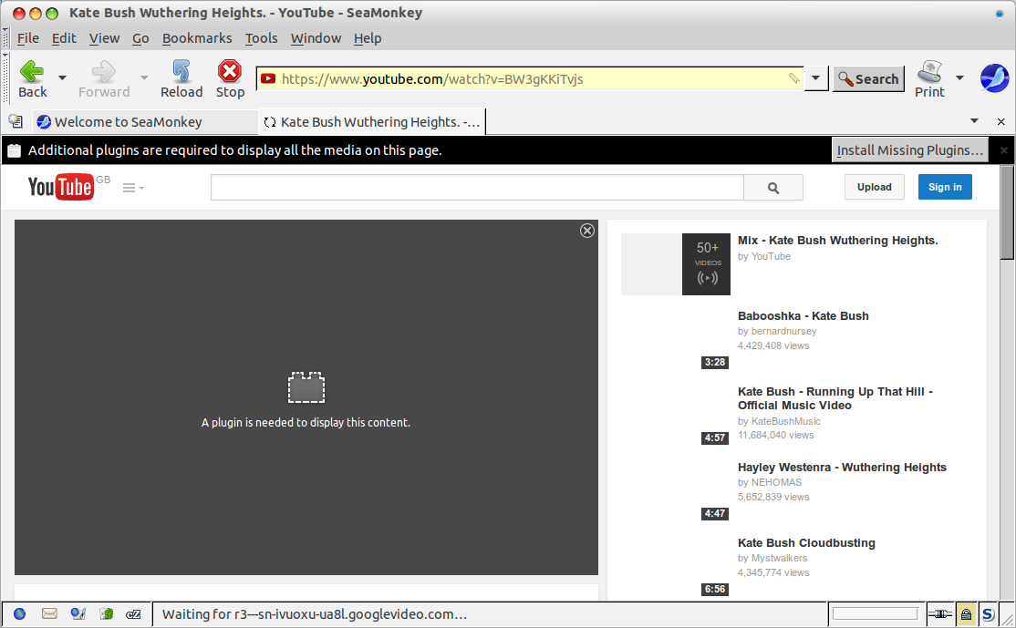Go to YouTube home via logo
The width and height of the screenshot is (1016, 628).
pos(61,187)
